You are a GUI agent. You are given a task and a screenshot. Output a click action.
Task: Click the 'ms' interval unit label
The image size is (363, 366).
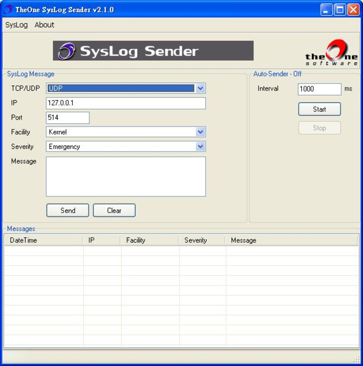coord(348,89)
